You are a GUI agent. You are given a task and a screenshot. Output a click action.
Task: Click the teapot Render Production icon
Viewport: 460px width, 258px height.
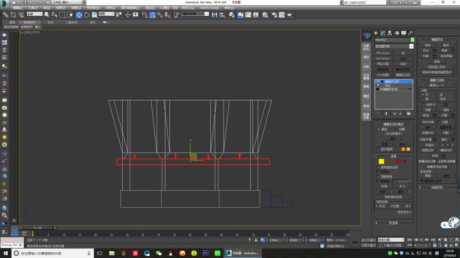[x=289, y=14]
